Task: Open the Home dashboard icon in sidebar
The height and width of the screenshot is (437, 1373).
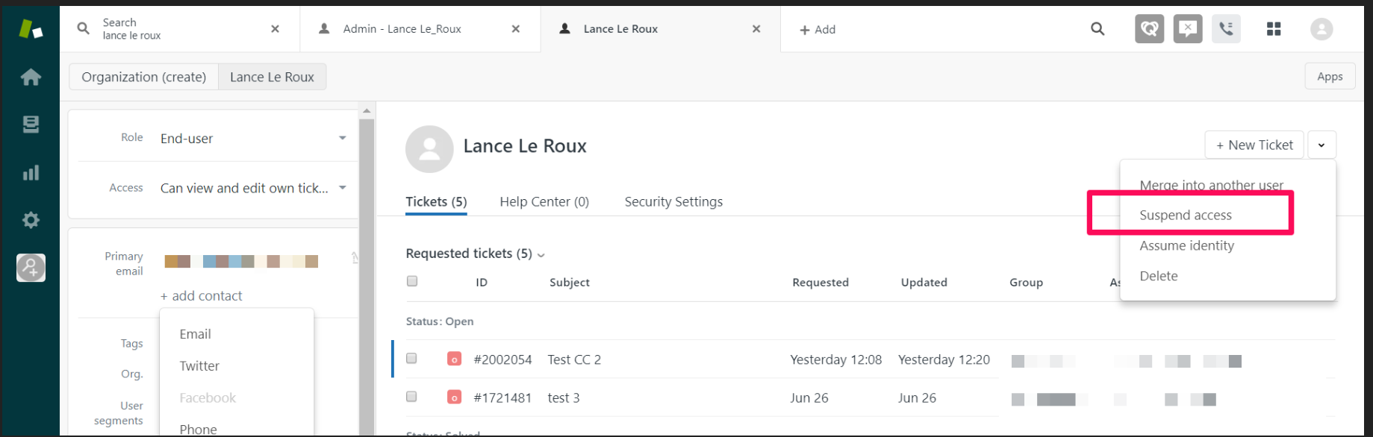Action: tap(31, 77)
